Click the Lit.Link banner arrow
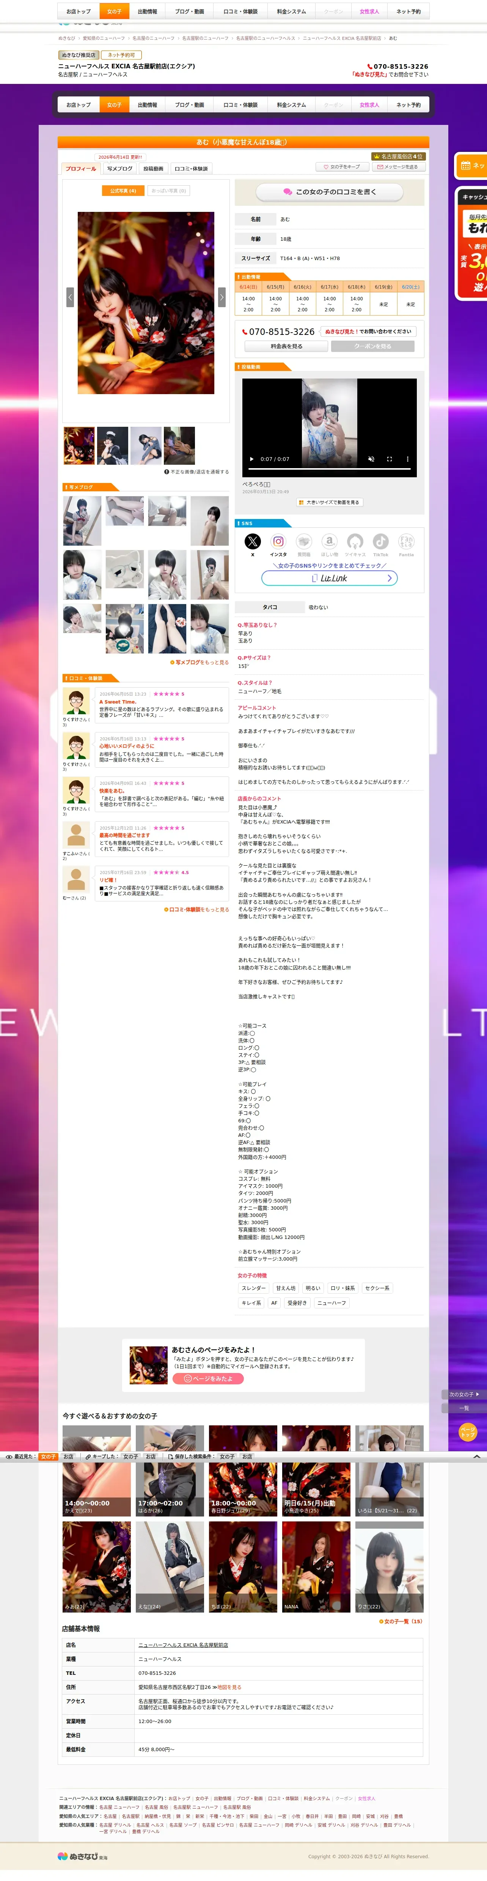Screen dimensions: 487x1881 (390, 578)
